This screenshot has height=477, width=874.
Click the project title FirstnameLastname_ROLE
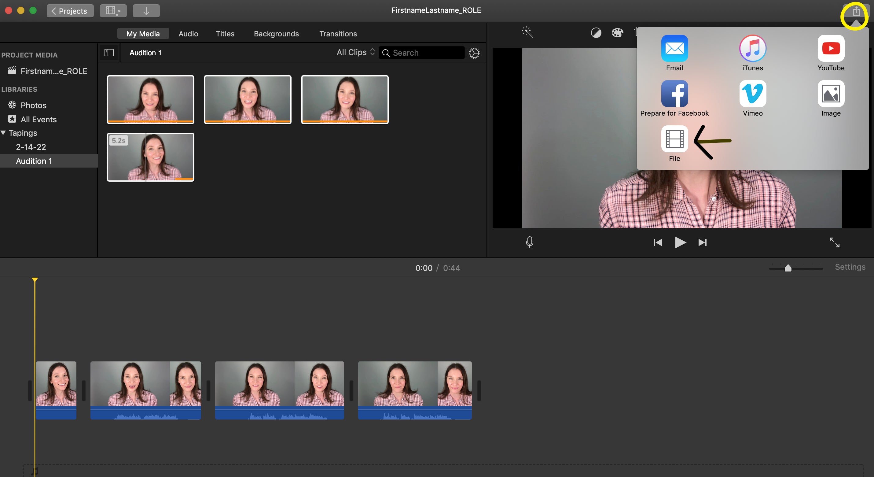(436, 10)
